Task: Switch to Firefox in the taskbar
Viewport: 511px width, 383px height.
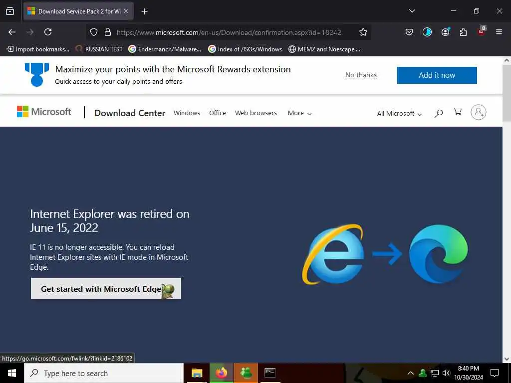Action: pos(221,373)
